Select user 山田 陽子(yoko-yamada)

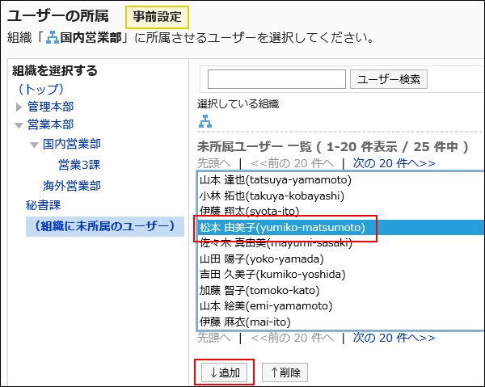(x=340, y=259)
